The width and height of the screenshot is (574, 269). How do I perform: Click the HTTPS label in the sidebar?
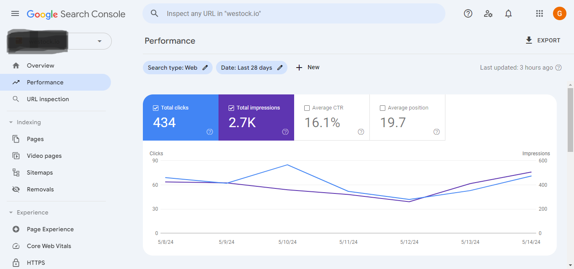click(x=36, y=263)
